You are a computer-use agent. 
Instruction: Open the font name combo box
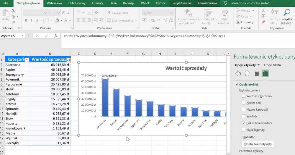[x=35, y=13]
